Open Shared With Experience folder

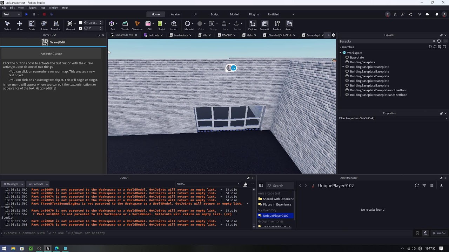[276, 199]
